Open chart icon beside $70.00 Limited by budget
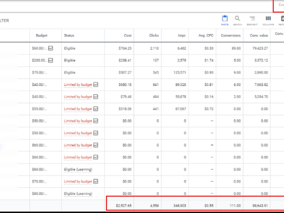Viewport: 284px width, 213px height. (x=96, y=181)
